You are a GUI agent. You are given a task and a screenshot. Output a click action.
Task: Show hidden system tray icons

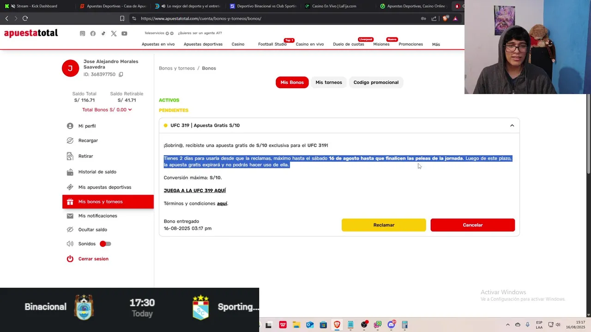(x=508, y=325)
